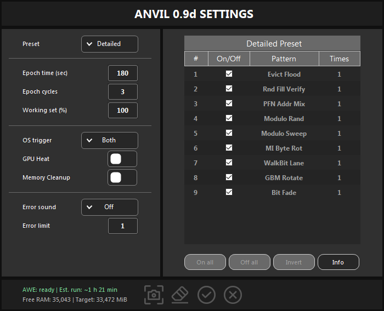This screenshot has height=311, width=384.
Task: Click the eraser reset icon
Action: coord(180,295)
